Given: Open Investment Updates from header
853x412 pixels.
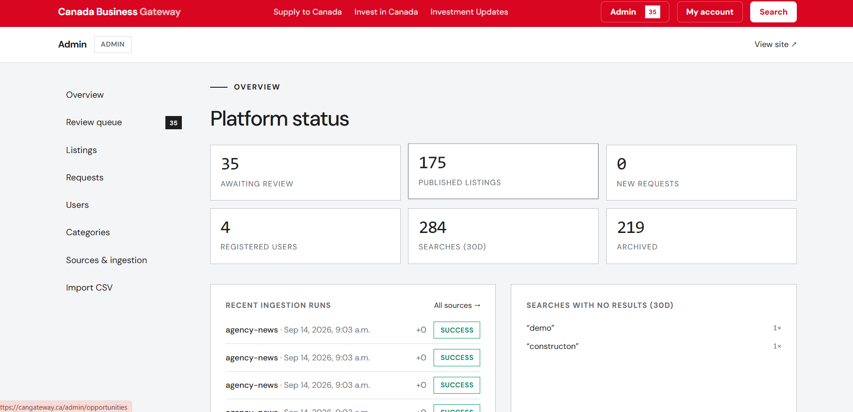Looking at the screenshot, I should pos(469,12).
